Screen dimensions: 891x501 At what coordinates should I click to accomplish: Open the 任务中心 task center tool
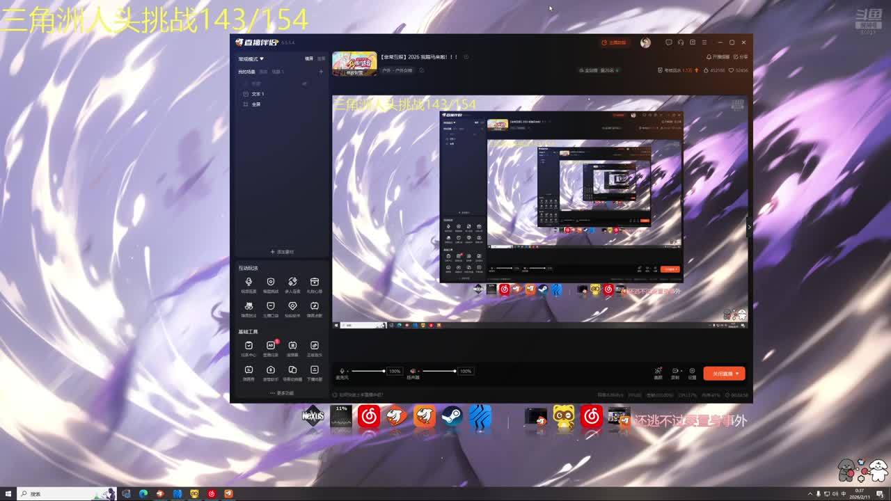click(x=249, y=346)
